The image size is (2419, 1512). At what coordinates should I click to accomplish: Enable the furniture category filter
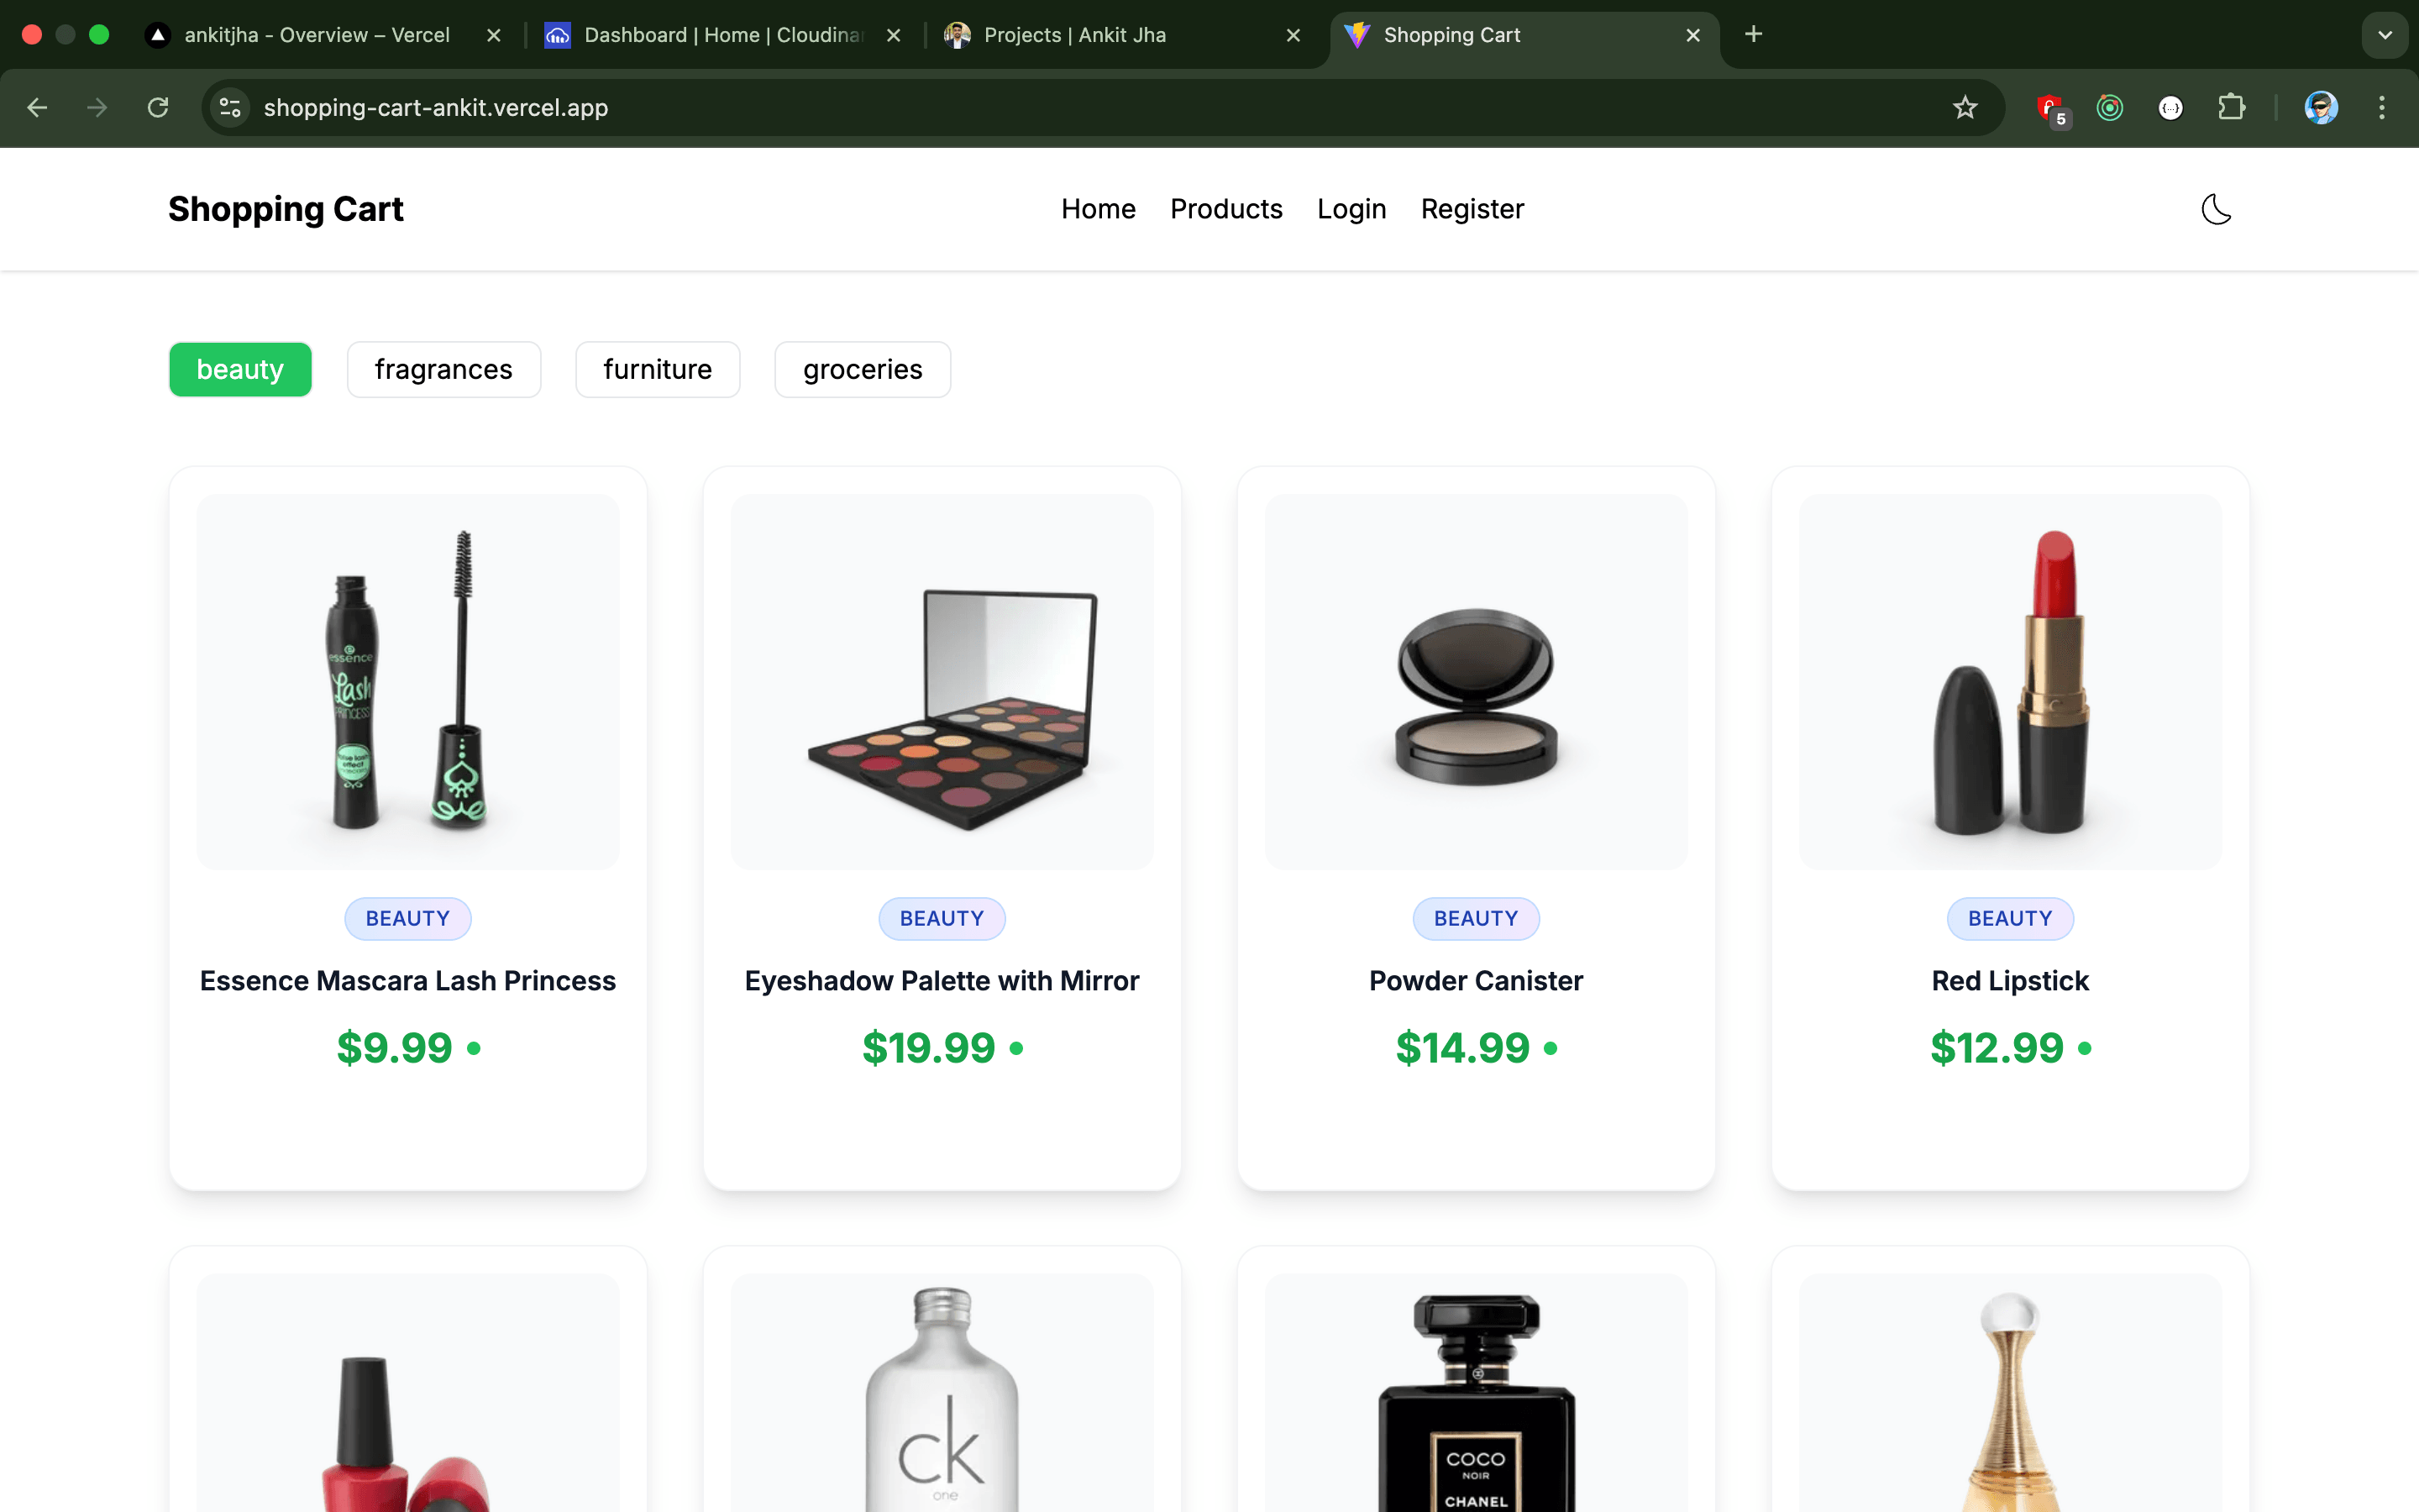pos(657,369)
